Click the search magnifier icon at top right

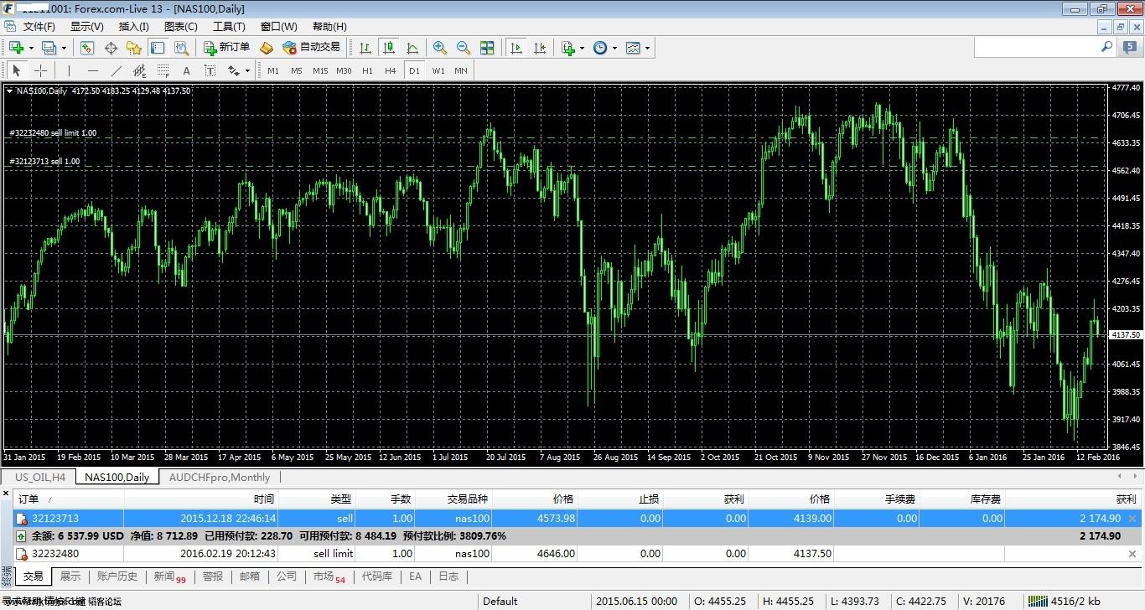pyautogui.click(x=1106, y=48)
